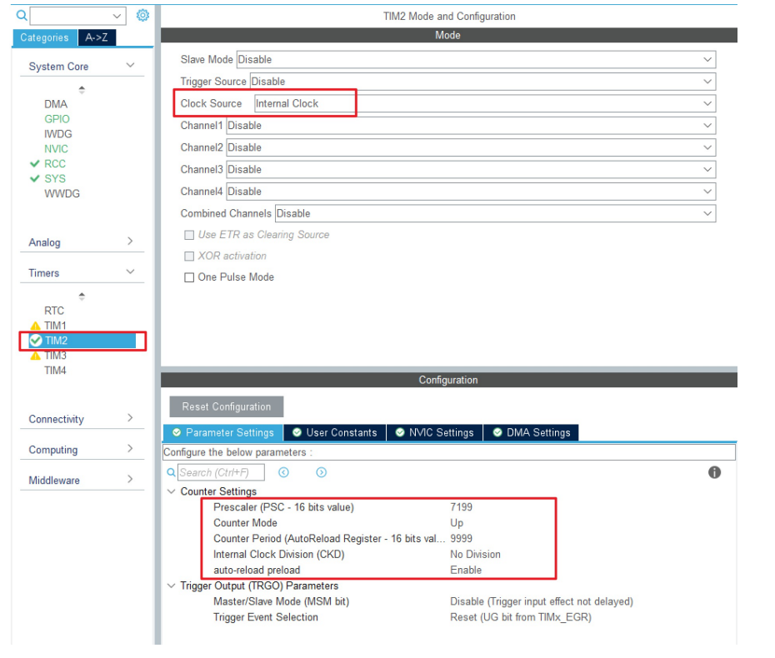
Task: Open the User Constants tab
Action: 335,433
